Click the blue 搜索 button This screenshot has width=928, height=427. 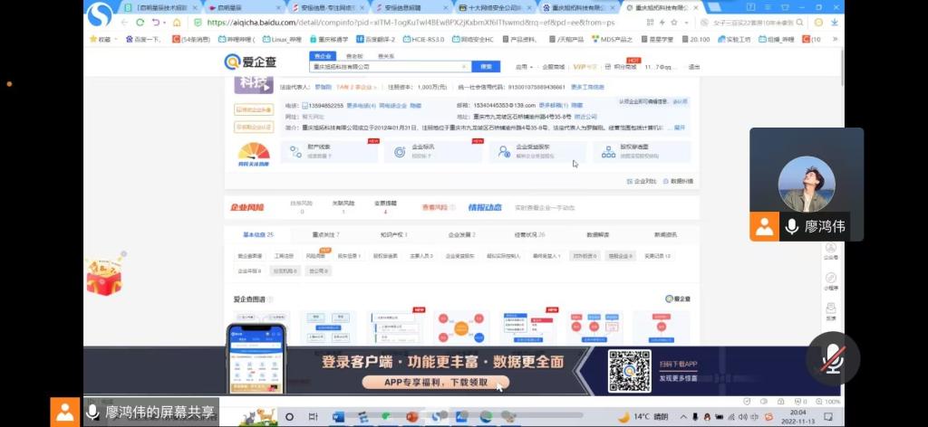(486, 67)
